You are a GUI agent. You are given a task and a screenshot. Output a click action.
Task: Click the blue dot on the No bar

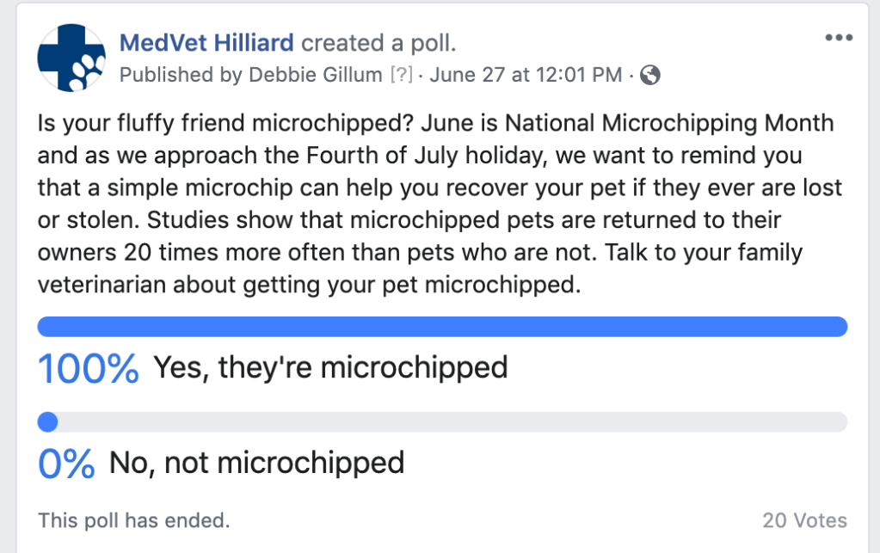pyautogui.click(x=48, y=422)
